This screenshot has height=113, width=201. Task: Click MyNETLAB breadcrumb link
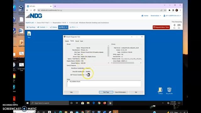[x=30, y=23]
